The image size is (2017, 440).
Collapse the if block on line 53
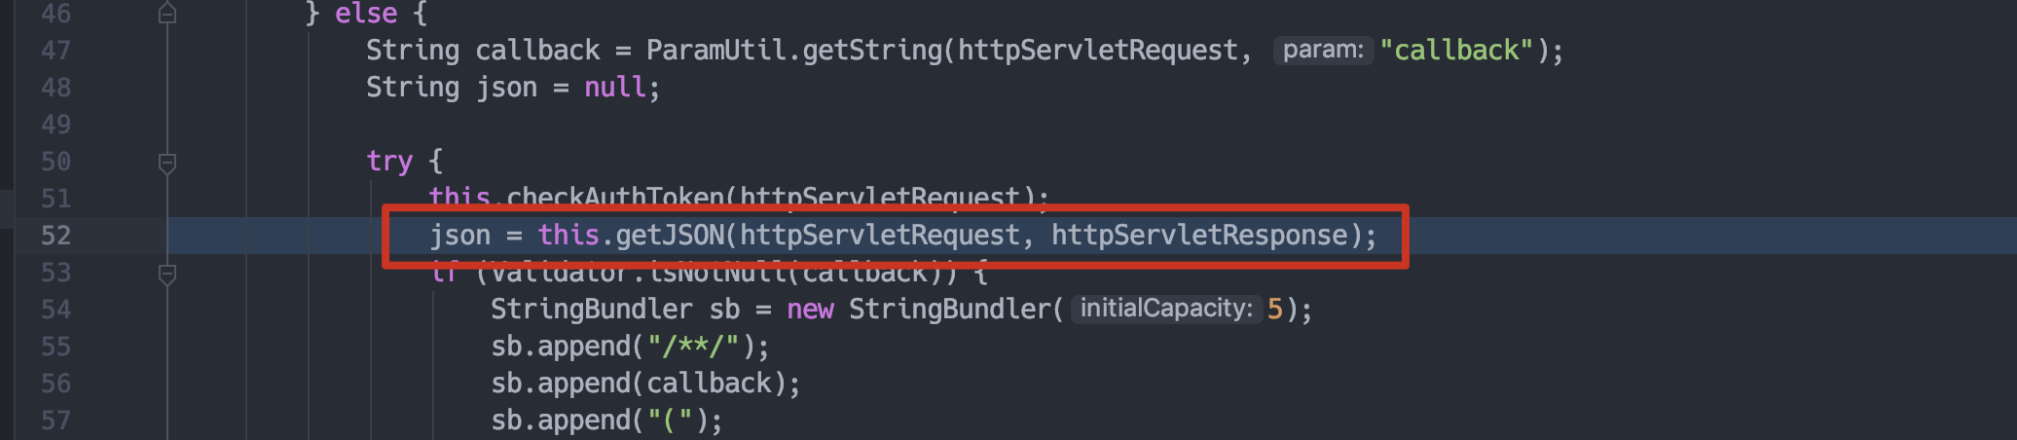[167, 274]
